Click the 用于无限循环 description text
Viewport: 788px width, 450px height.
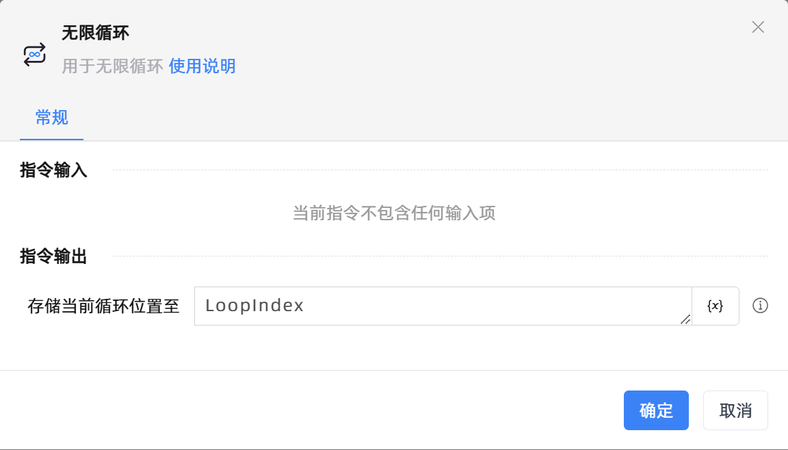[113, 66]
